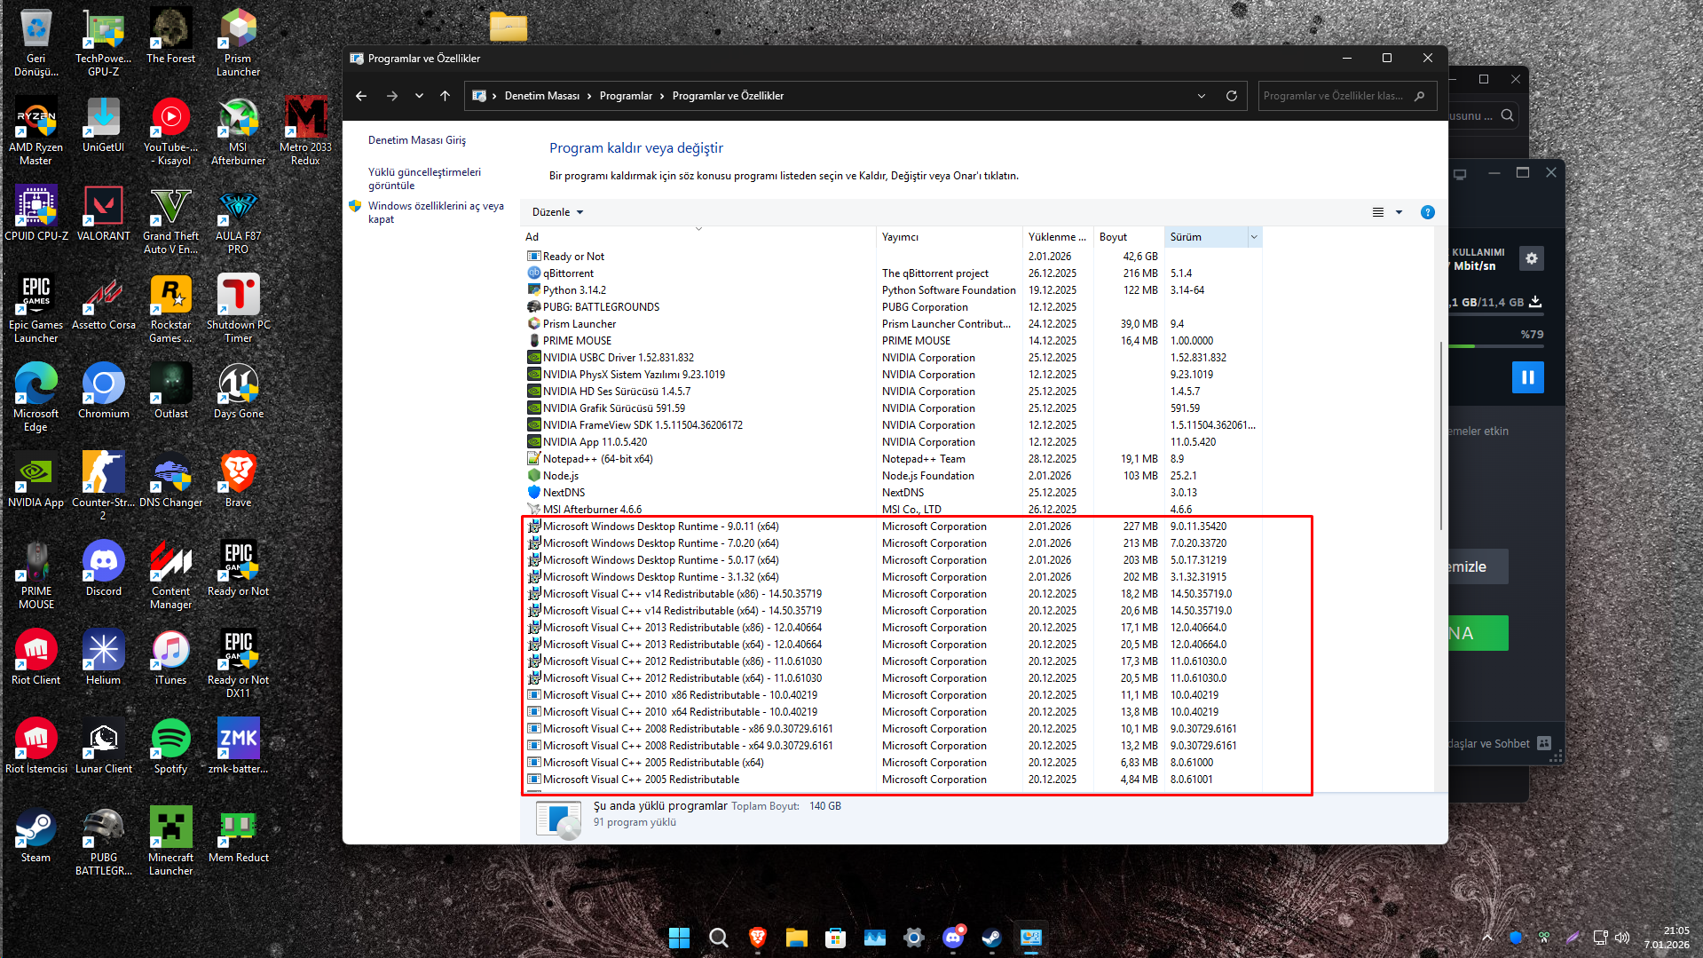Open CPUID CPU-Z desktop shortcut
The height and width of the screenshot is (958, 1703).
(36, 213)
